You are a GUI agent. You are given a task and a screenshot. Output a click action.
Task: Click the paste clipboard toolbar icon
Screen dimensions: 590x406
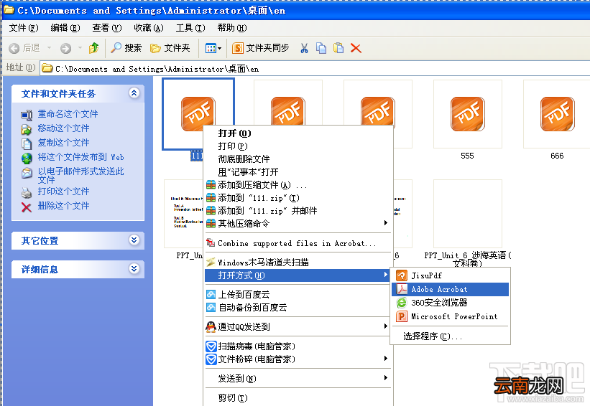(x=338, y=47)
